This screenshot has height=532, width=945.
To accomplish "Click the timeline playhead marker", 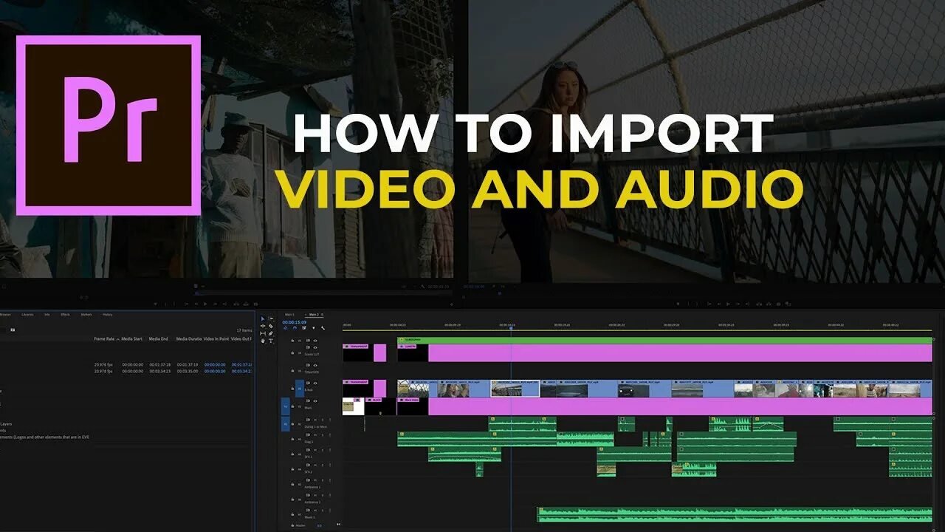I will (x=511, y=328).
